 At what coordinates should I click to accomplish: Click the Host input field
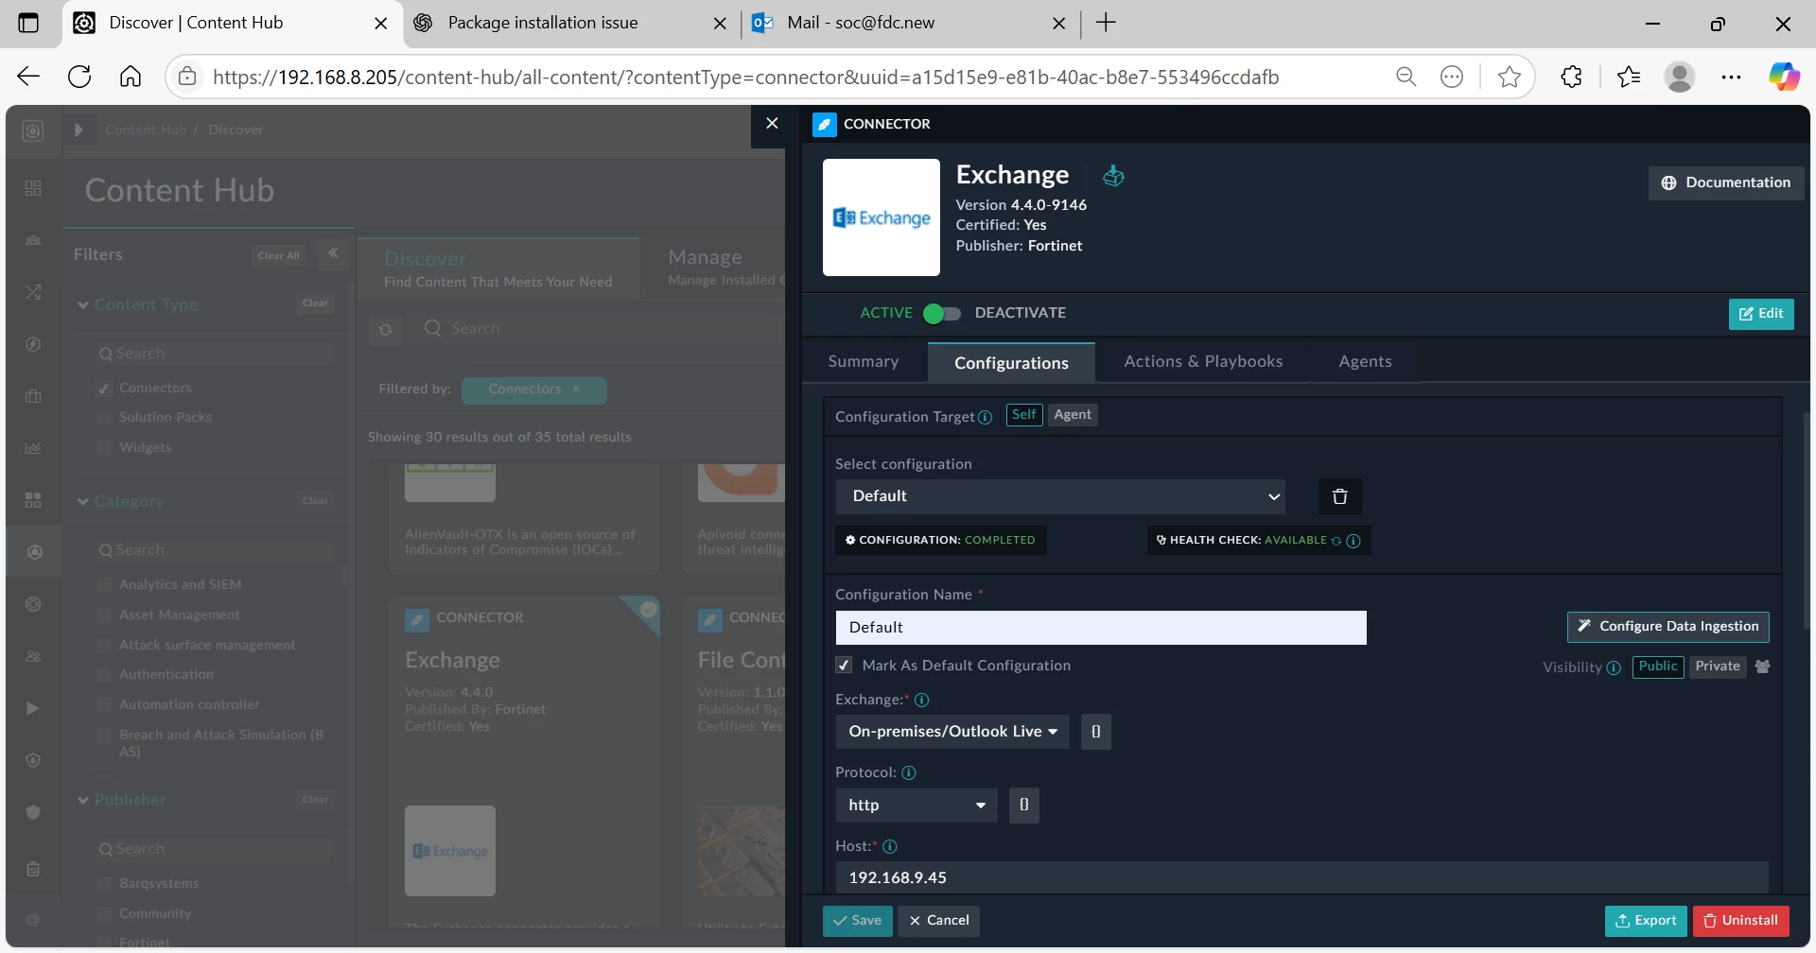(x=1301, y=877)
